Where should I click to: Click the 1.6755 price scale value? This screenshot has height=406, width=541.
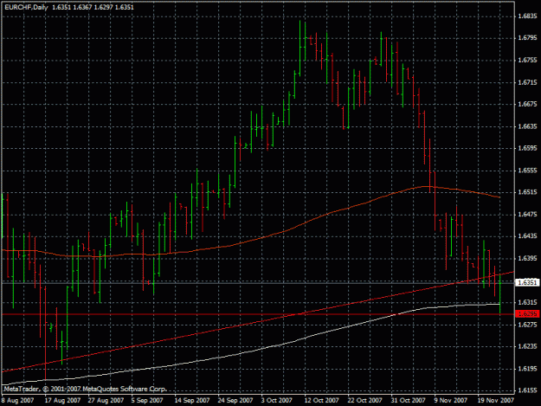coord(528,60)
